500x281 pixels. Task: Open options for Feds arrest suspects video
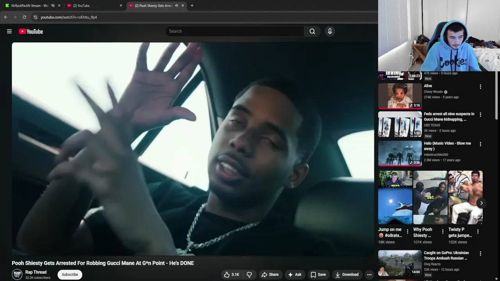[x=480, y=115]
